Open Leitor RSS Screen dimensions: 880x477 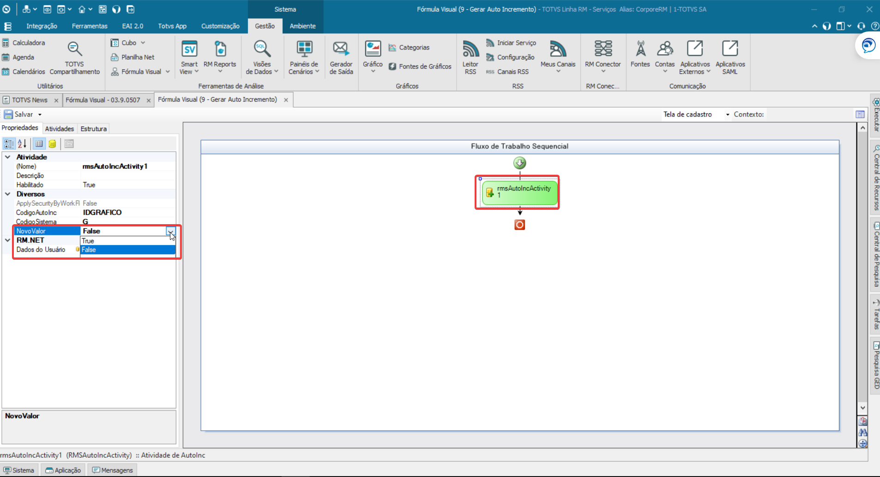point(470,58)
